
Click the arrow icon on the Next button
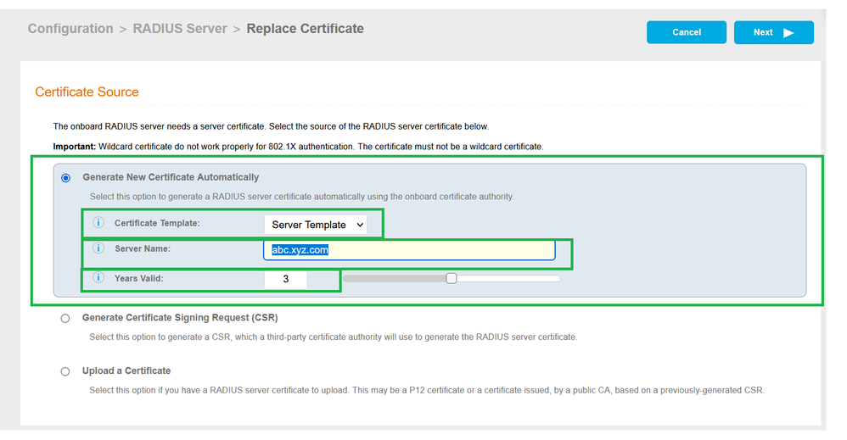pos(788,33)
